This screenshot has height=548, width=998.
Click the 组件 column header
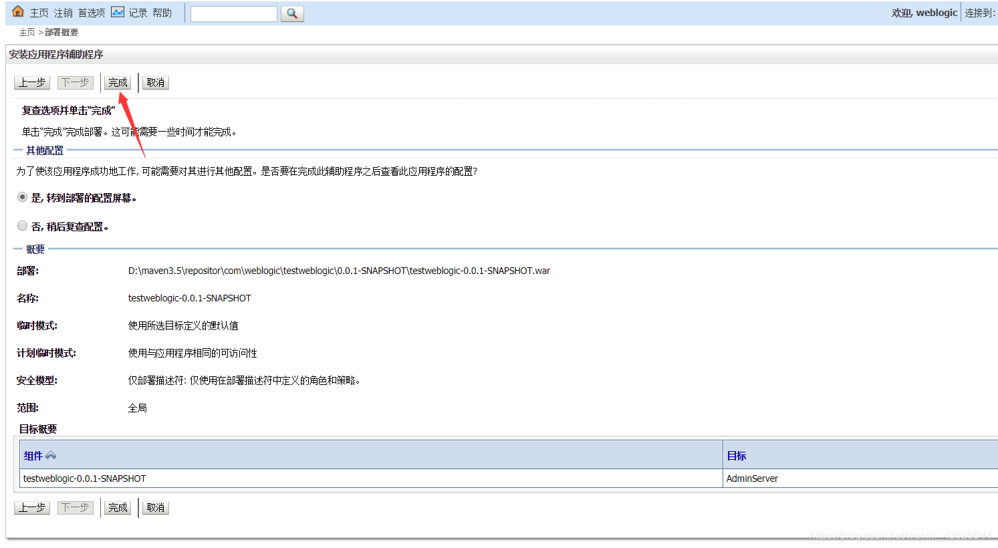coord(33,456)
